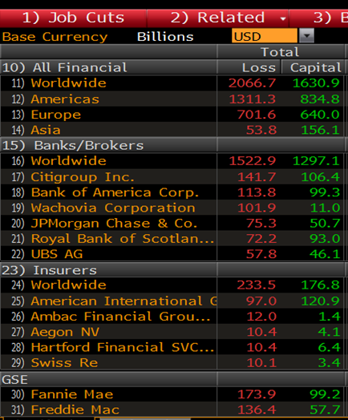Click Americas loss value 1311.3

[252, 99]
